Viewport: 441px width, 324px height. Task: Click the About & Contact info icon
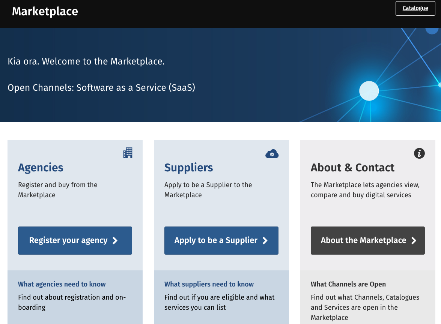click(x=419, y=153)
